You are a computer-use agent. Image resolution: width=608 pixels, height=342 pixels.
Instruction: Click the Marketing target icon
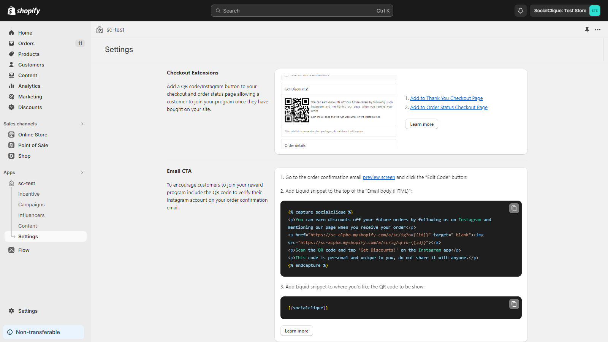click(11, 97)
